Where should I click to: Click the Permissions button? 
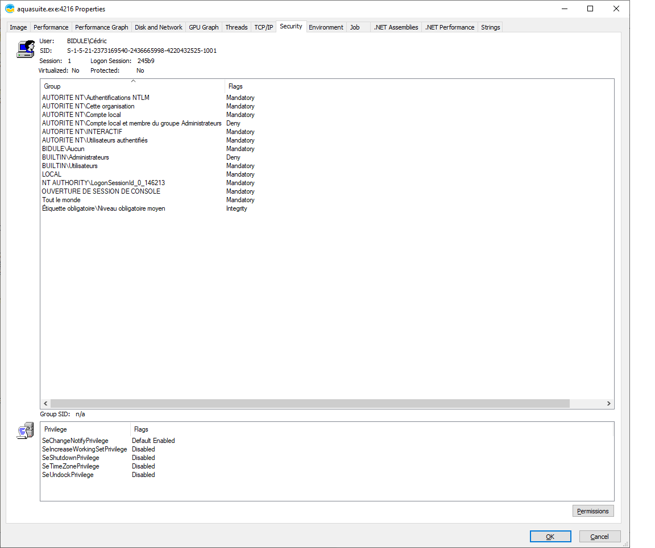click(x=593, y=511)
